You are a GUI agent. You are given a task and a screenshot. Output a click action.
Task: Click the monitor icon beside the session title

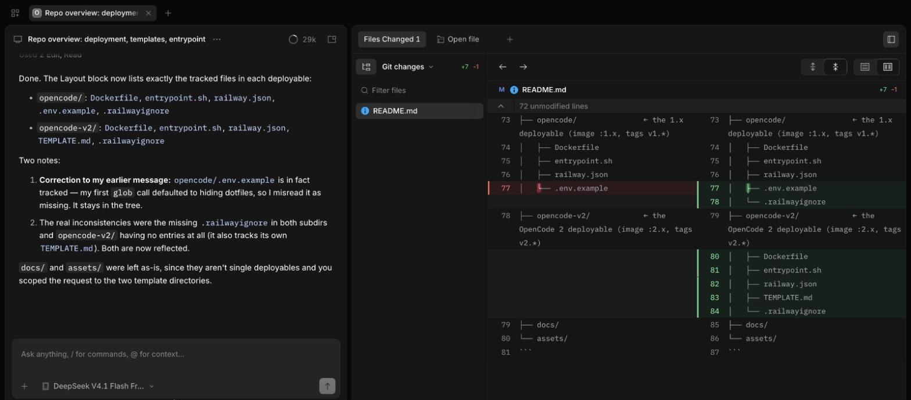click(x=18, y=39)
